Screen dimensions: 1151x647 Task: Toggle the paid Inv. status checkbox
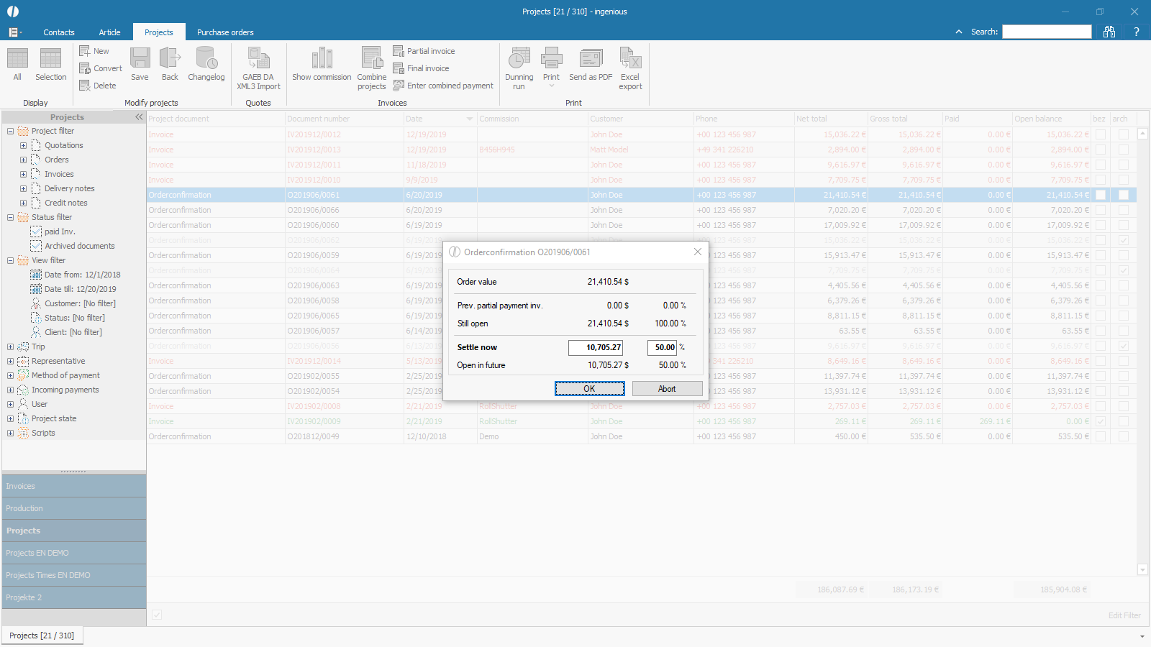(36, 231)
